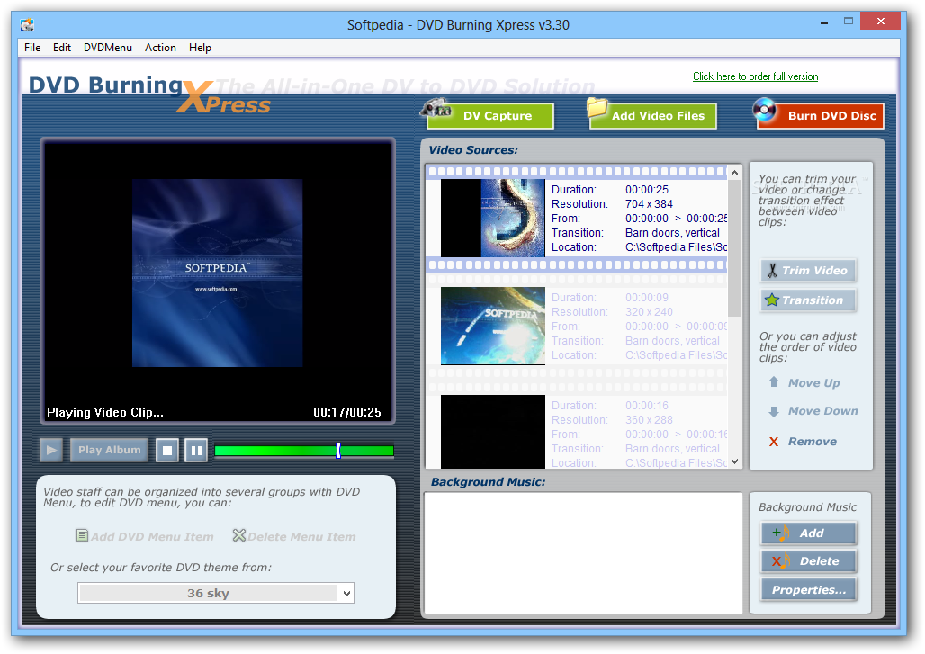
Task: Close the DVD Burning Xpress window
Action: coord(880,22)
